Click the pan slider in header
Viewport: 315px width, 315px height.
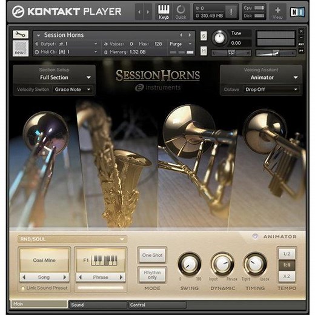(x=231, y=53)
